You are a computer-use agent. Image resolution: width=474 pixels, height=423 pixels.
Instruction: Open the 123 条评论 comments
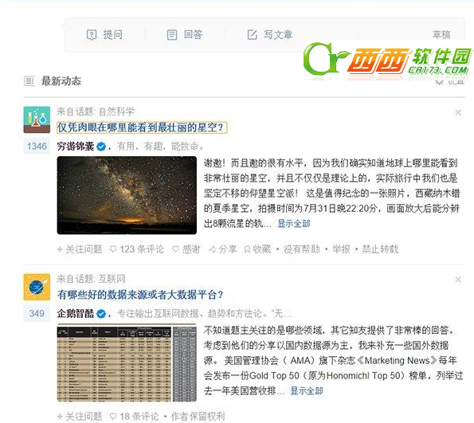click(137, 249)
